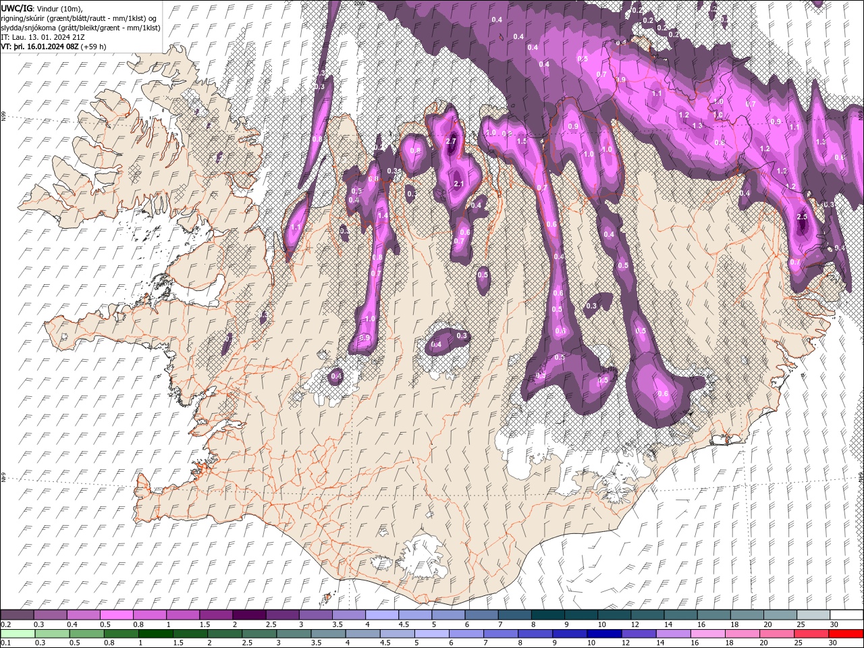This screenshot has height=648, width=864.
Task: Click the 1.4 precipitation value on the map
Action: click(382, 216)
